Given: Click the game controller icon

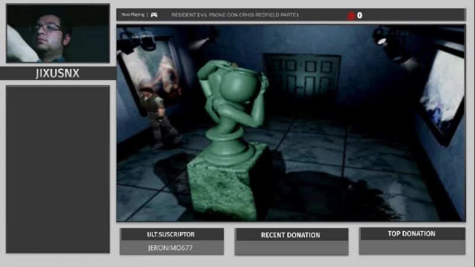Looking at the screenshot, I should pos(154,15).
